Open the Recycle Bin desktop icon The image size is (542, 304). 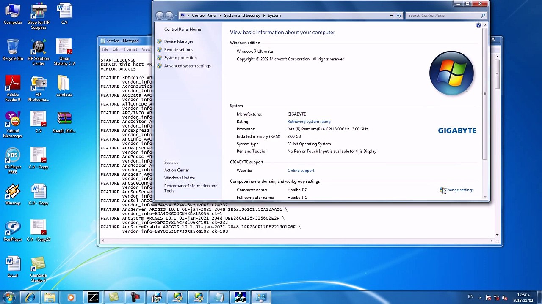pyautogui.click(x=13, y=50)
